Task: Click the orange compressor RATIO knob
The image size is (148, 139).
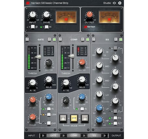Action: 82,63
